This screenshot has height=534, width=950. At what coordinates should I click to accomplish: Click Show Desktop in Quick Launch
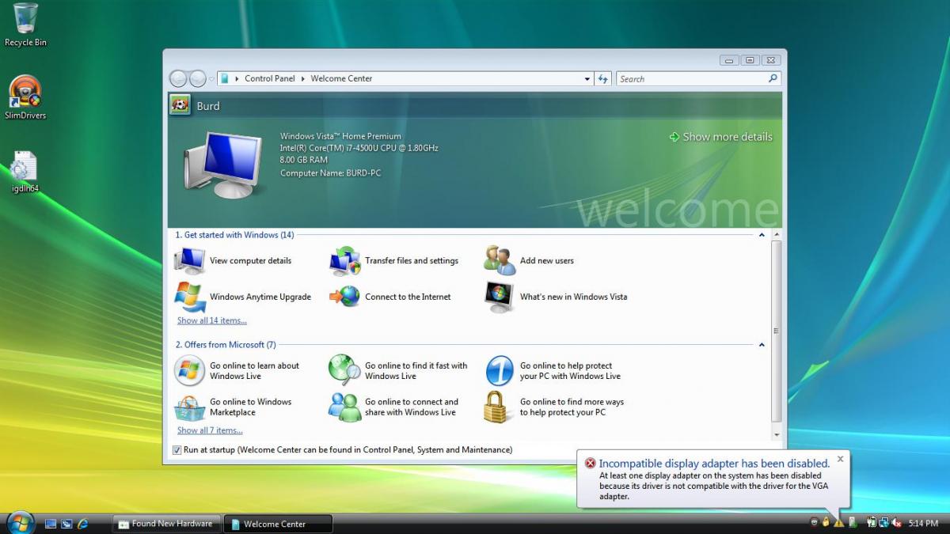pyautogui.click(x=51, y=524)
